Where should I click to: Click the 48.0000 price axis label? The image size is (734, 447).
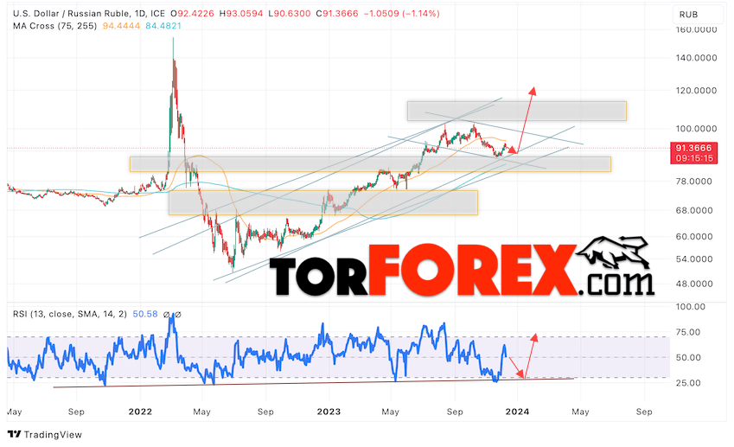click(693, 284)
